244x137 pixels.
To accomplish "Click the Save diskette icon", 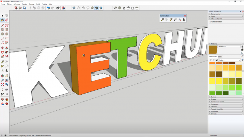I will tap(25, 8).
